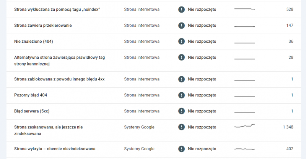
Task: Click the status icon in the redirect row
Action: click(x=181, y=26)
